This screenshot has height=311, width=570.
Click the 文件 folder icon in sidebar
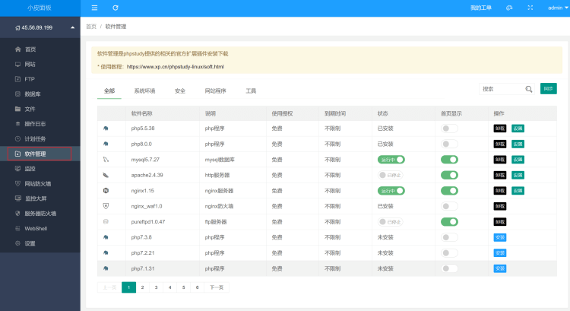click(x=17, y=109)
